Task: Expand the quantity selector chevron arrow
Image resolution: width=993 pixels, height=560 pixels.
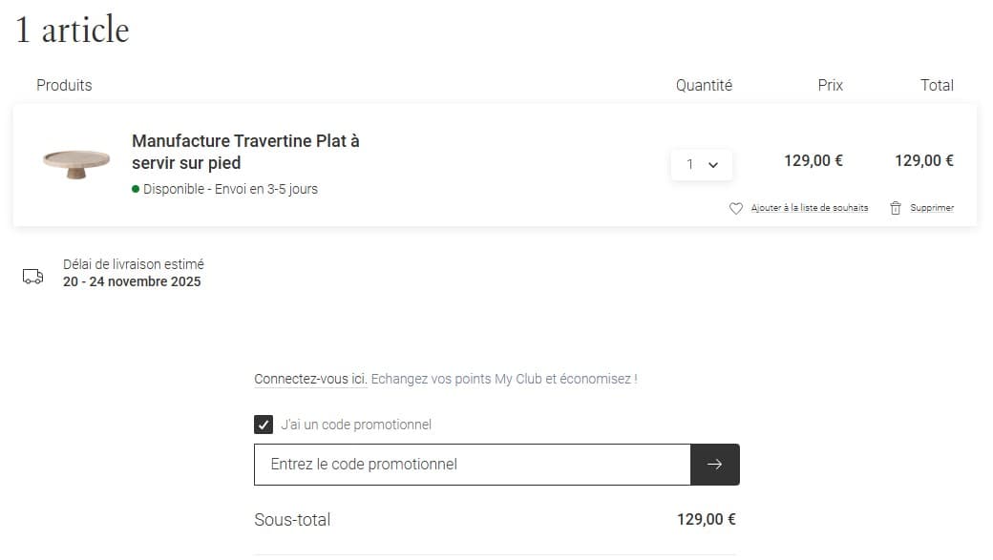Action: click(713, 164)
